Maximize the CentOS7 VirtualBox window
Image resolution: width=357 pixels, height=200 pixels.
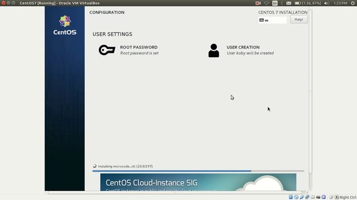(13, 3)
